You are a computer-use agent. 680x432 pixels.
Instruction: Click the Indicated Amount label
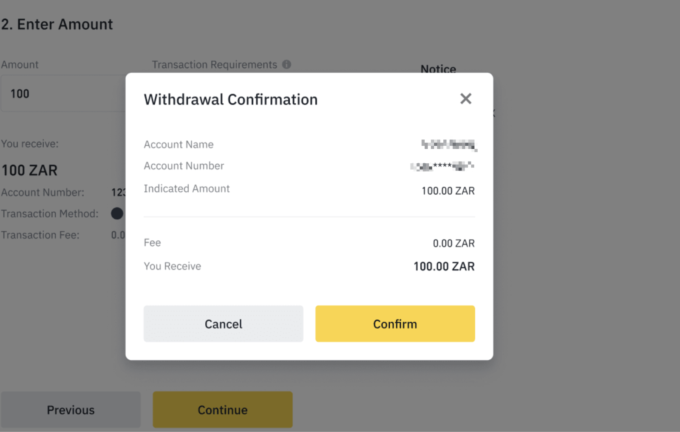point(187,189)
